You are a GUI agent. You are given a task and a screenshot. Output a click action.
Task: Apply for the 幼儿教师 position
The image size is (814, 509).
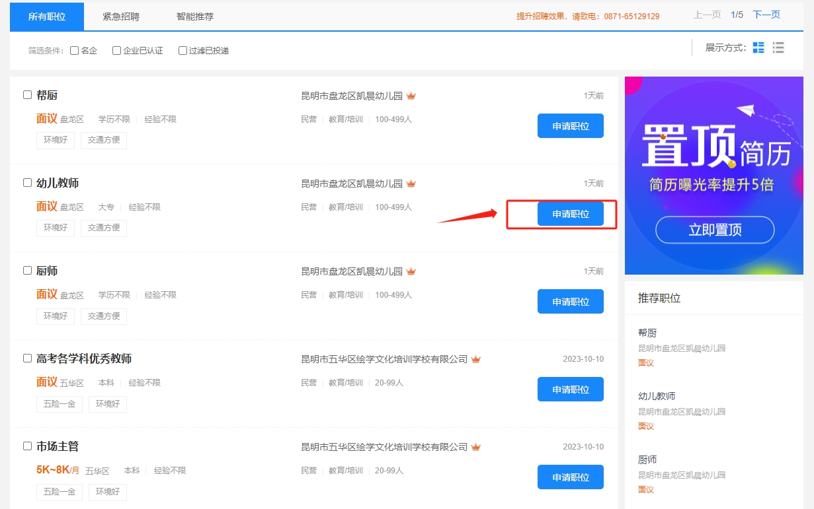point(570,214)
